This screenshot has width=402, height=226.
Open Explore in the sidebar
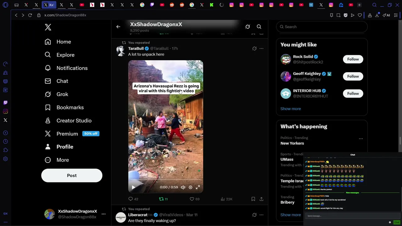coord(60,55)
